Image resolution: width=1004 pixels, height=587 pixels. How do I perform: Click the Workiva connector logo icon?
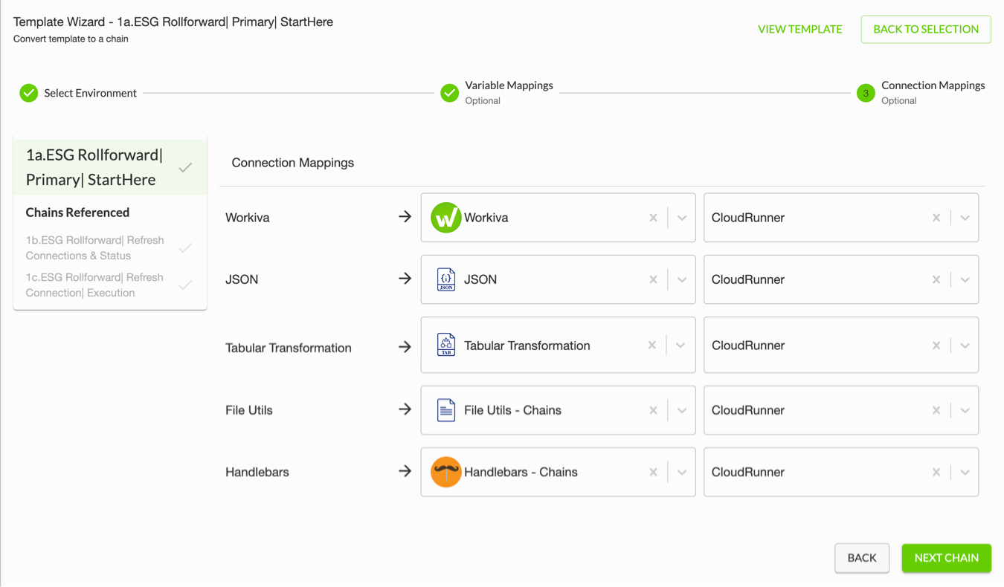tap(445, 217)
